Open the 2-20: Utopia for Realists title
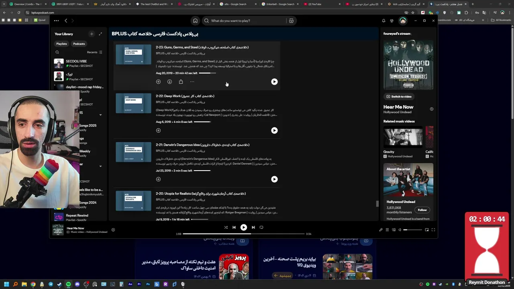Viewport: 514px width, 289px height. [201, 193]
